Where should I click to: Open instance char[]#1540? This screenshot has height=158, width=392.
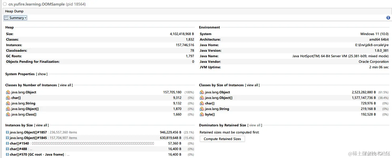coord(19,143)
